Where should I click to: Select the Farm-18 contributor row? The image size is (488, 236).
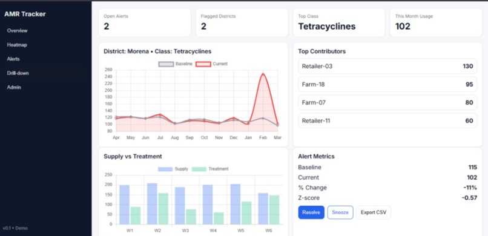(x=387, y=84)
